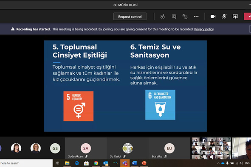Click the name label 'Sude Akcan'
251x167 pixels.
(76, 156)
